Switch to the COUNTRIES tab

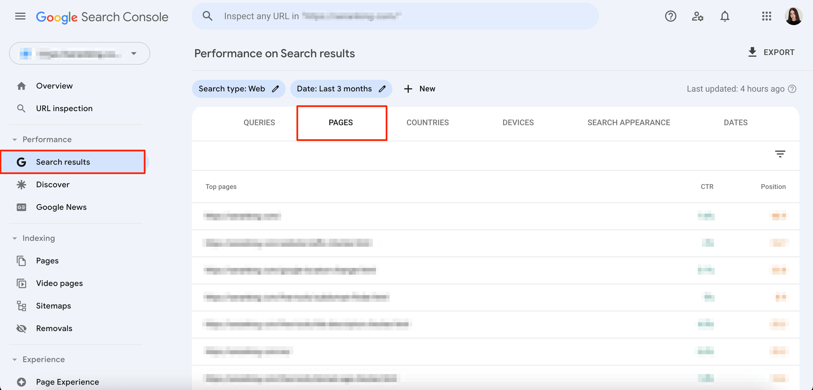427,122
